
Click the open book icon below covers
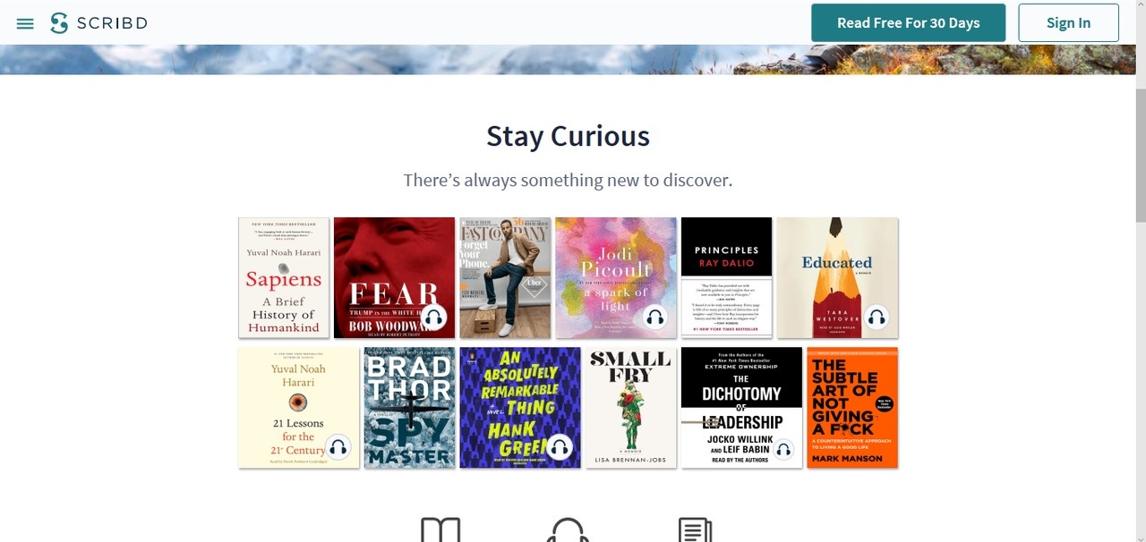[440, 529]
